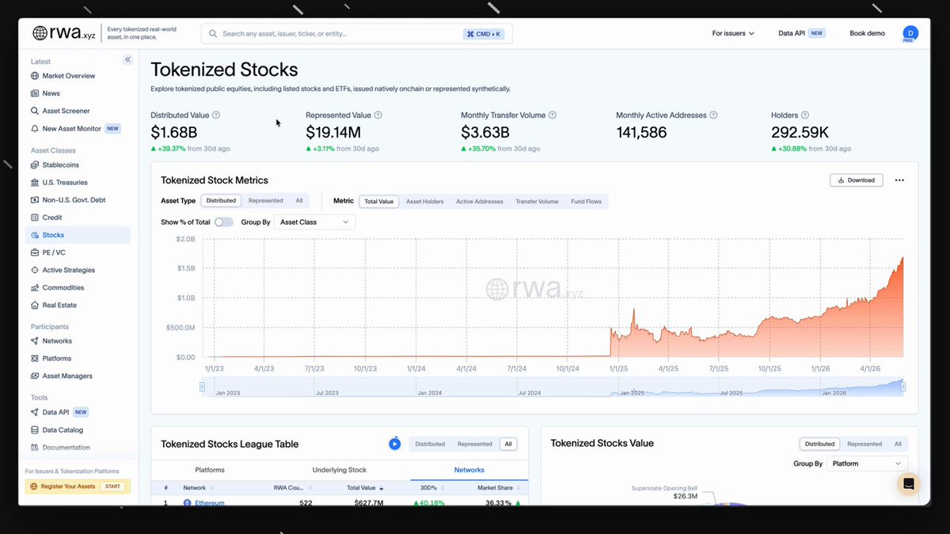Open the chart more-options ellipsis menu
Viewport: 950px width, 534px height.
pyautogui.click(x=899, y=180)
